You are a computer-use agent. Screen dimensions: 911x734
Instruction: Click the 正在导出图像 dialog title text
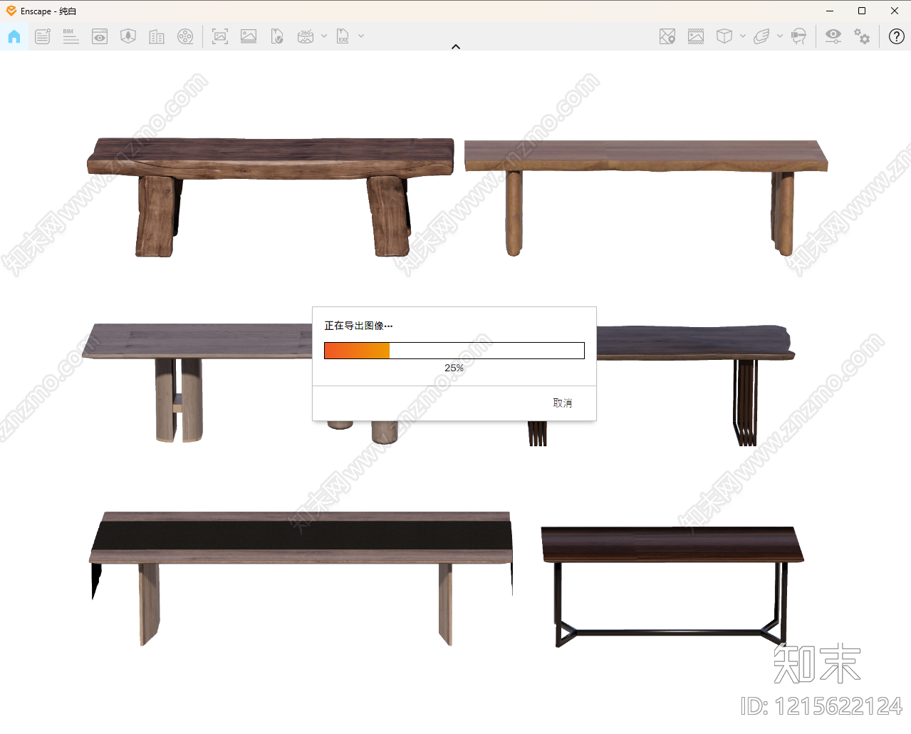358,326
